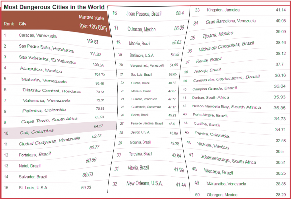Select 'Acapulco, Mexico' row text
291x199 pixels.
[x=41, y=69]
